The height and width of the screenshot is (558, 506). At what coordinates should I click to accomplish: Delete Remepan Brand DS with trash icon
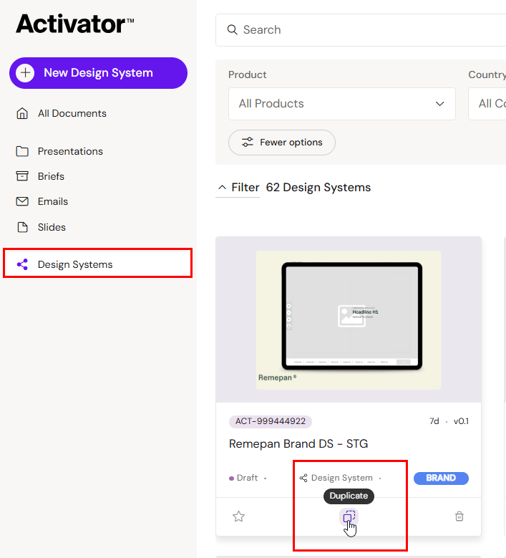pos(459,516)
